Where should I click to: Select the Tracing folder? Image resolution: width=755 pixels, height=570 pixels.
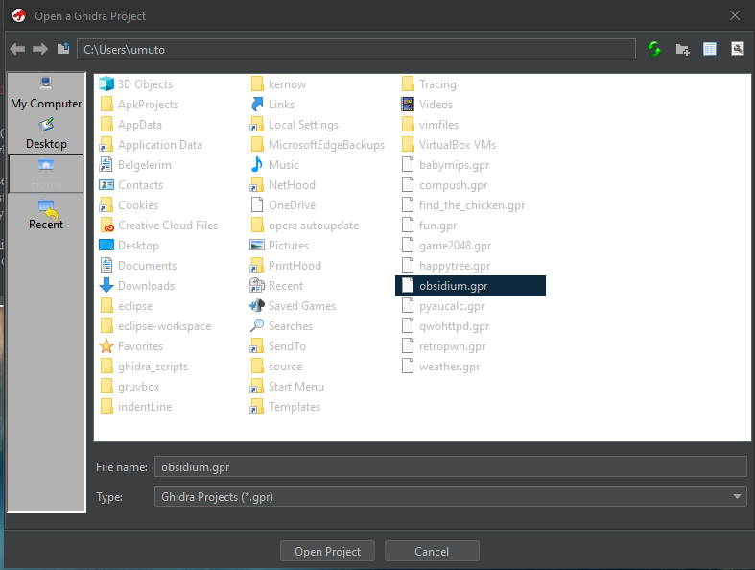[430, 84]
